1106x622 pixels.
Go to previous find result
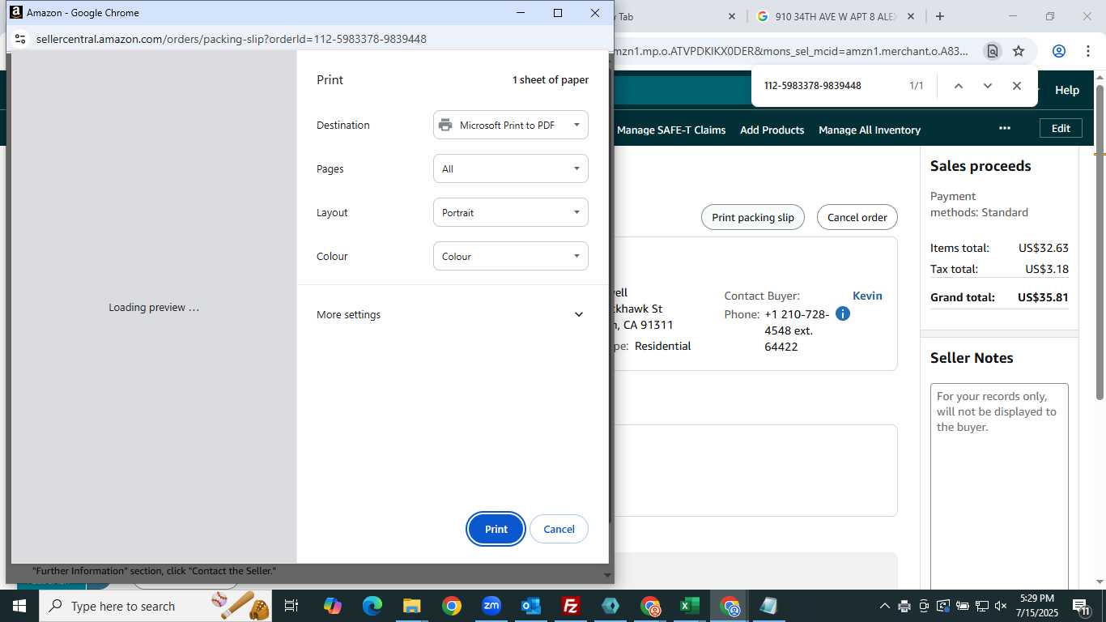959,86
